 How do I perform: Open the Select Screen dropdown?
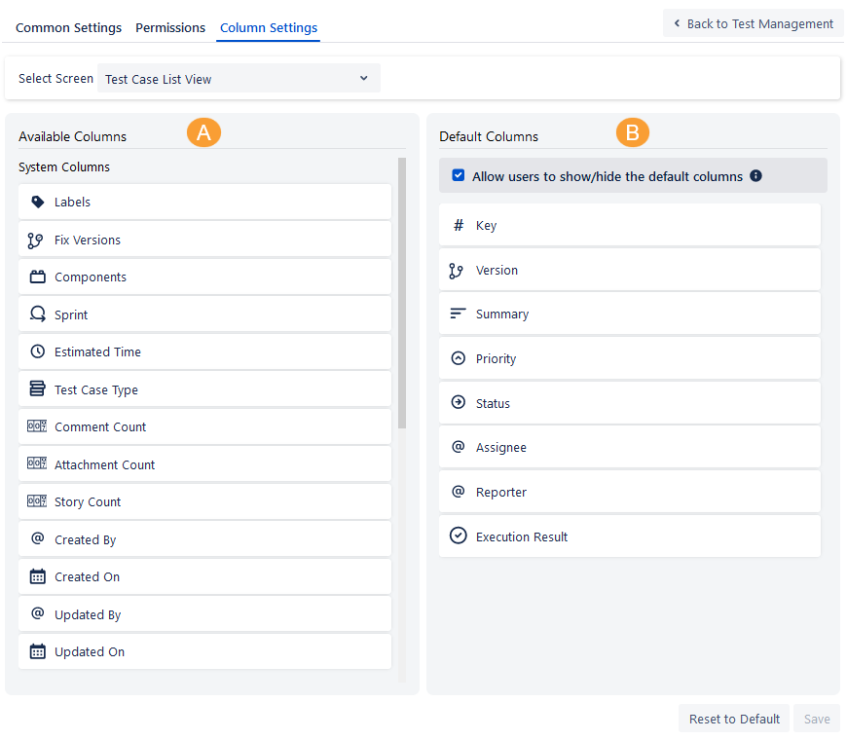[239, 78]
